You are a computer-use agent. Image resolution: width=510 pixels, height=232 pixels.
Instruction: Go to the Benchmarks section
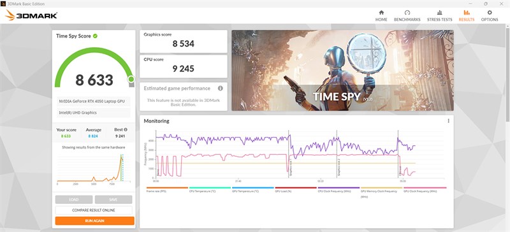(407, 16)
